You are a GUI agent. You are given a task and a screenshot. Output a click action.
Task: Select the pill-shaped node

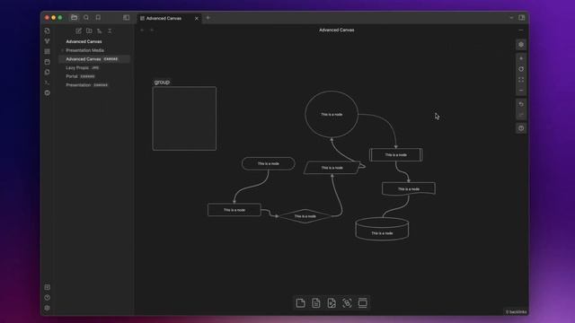point(269,163)
